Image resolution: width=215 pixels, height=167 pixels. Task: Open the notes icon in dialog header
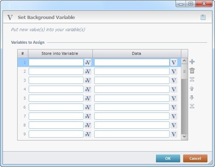(203, 17)
